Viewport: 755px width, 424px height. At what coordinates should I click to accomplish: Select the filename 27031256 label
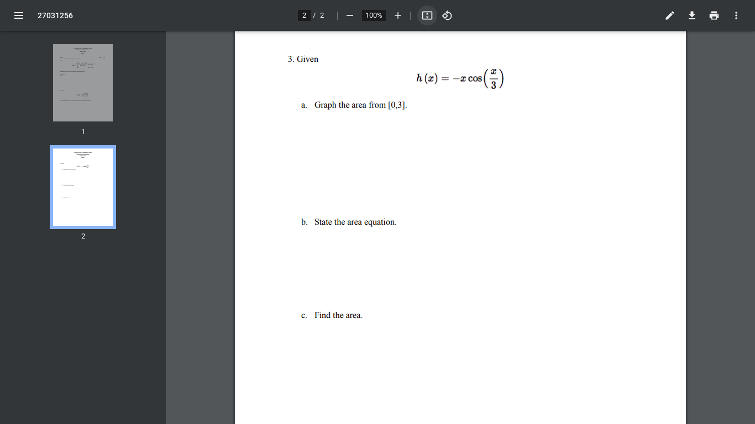click(x=55, y=15)
